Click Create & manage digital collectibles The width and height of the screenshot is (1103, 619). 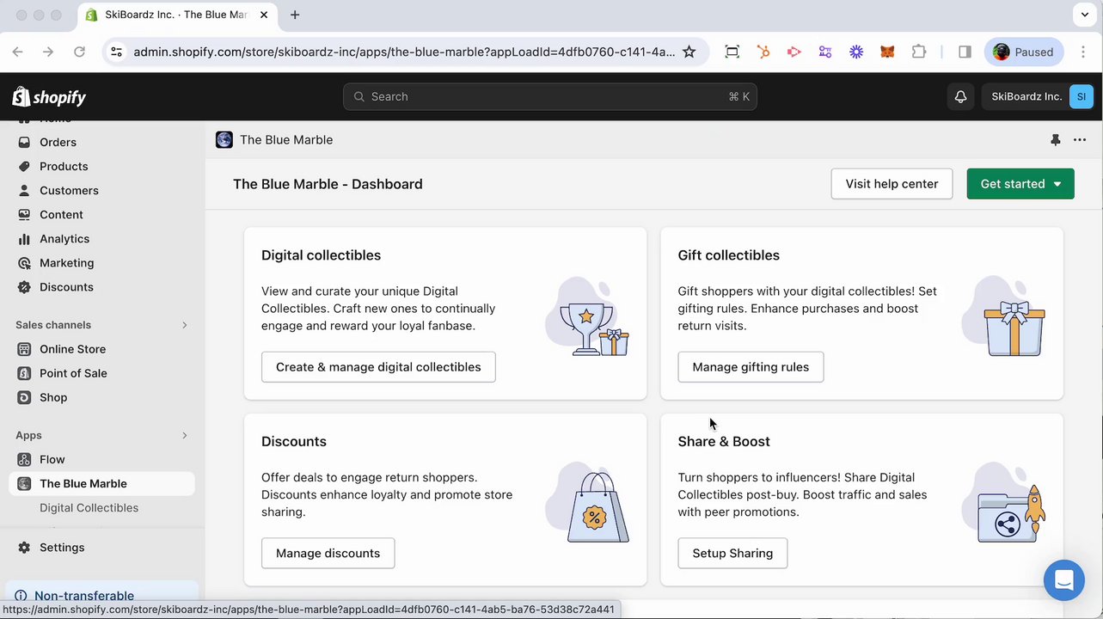point(378,367)
